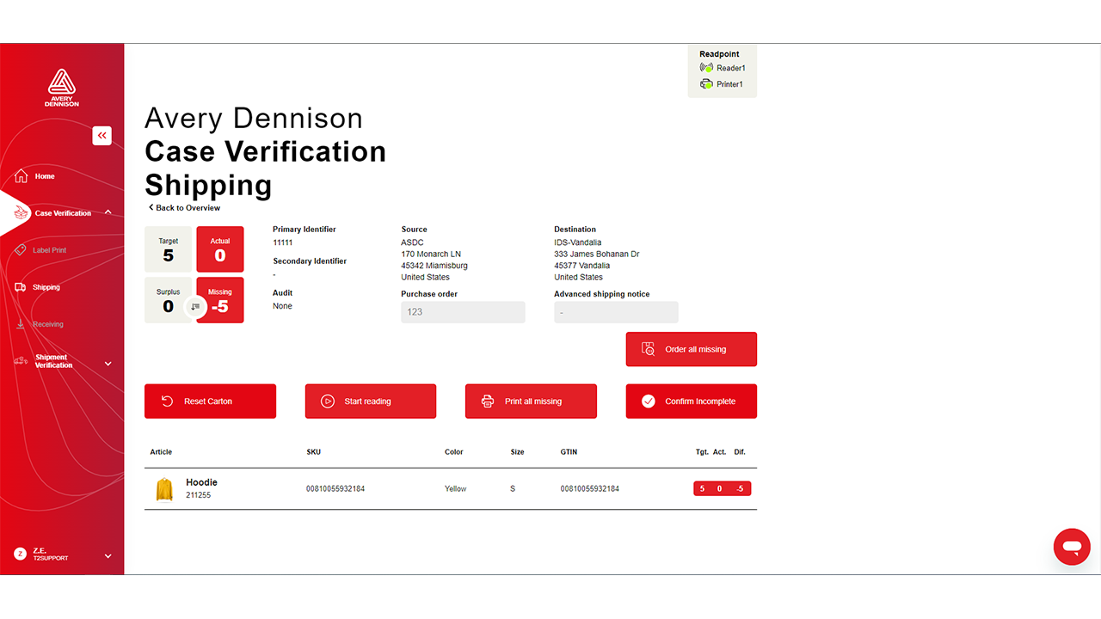Collapse sidebar with double-chevron button
1101x619 pixels.
point(102,135)
